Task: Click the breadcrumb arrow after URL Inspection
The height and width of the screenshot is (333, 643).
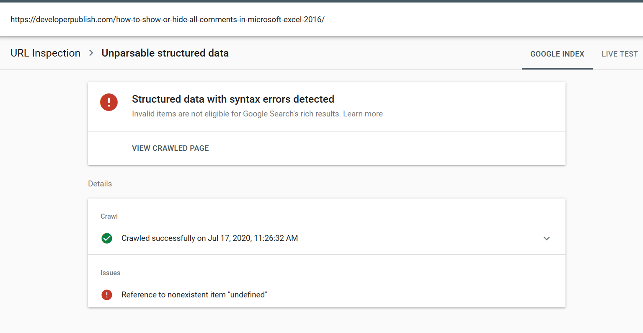Action: point(91,53)
